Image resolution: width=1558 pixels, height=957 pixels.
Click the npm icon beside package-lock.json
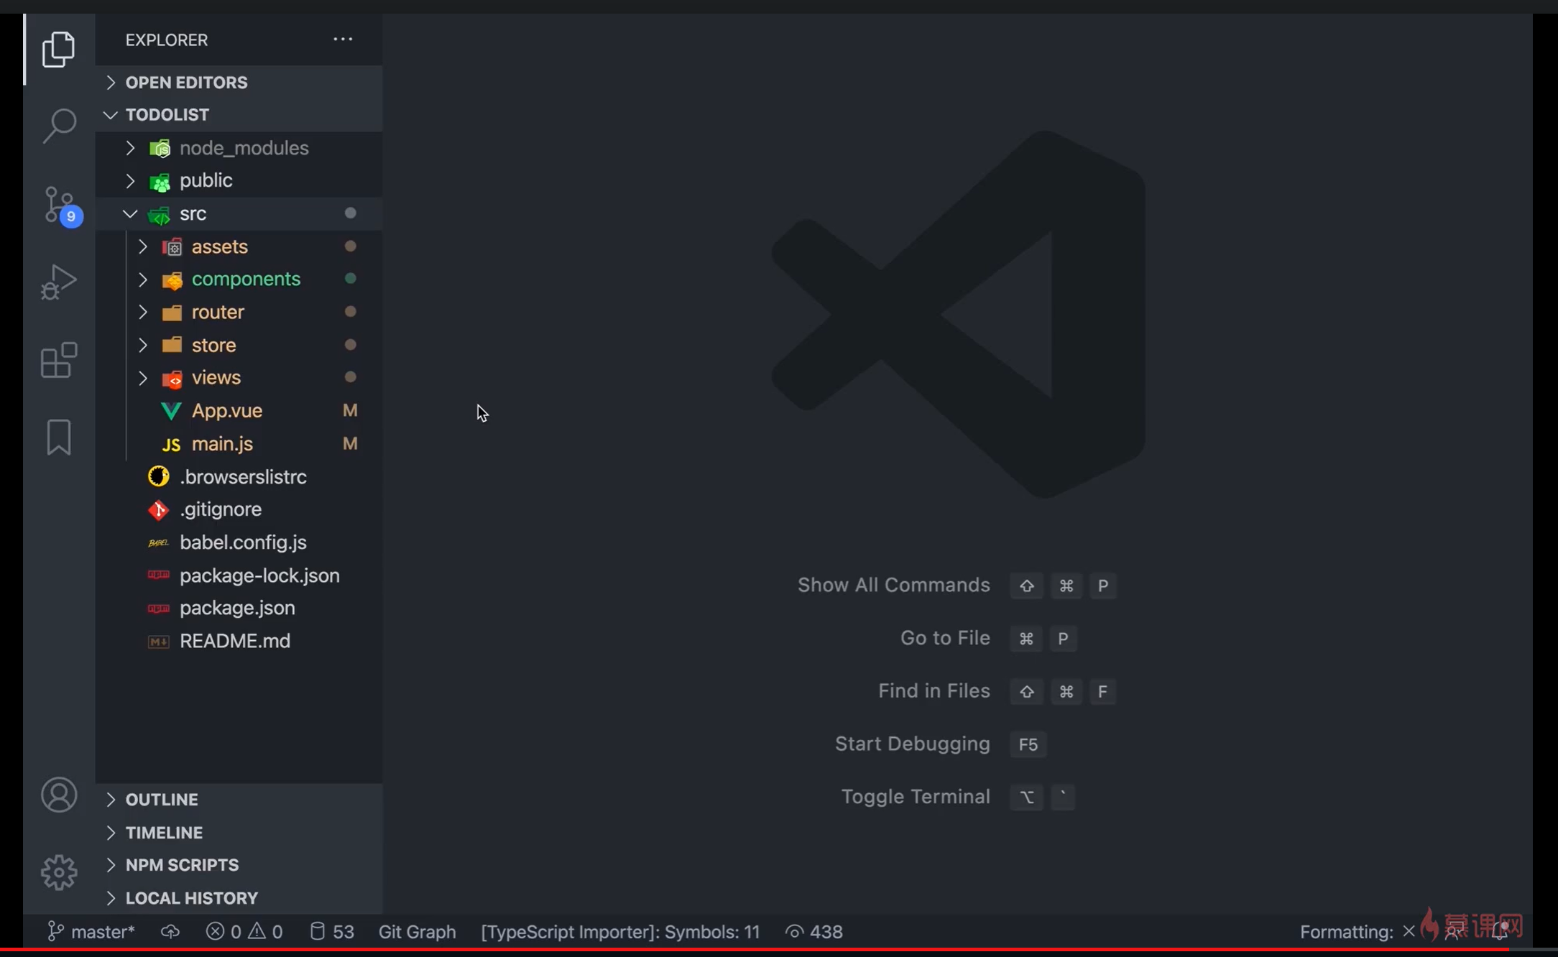158,575
